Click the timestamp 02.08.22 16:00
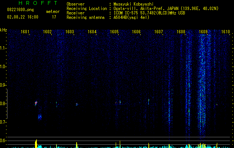 coord(23,17)
